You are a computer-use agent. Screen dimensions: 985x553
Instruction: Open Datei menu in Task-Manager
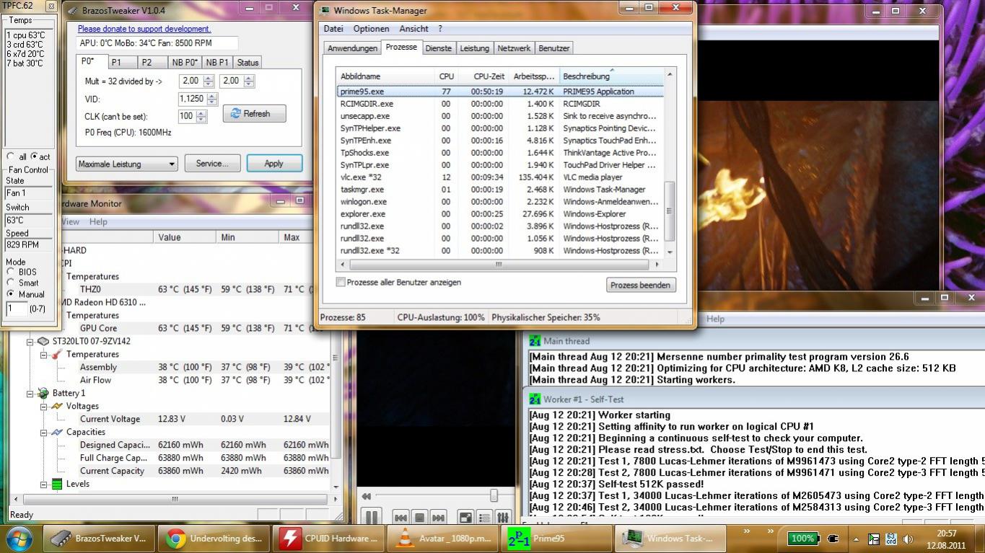coord(333,29)
